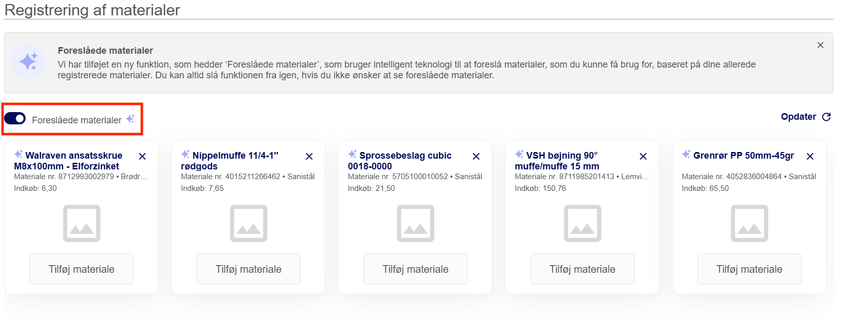The image size is (844, 326).
Task: Add Grenrør PP 50mm-45gr material
Action: pos(749,269)
